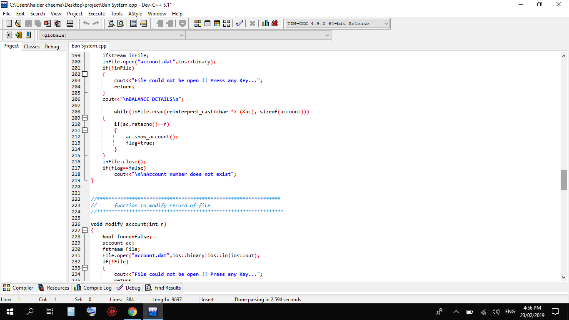Click the Dev-C++ taskbar icon

pyautogui.click(x=152, y=311)
